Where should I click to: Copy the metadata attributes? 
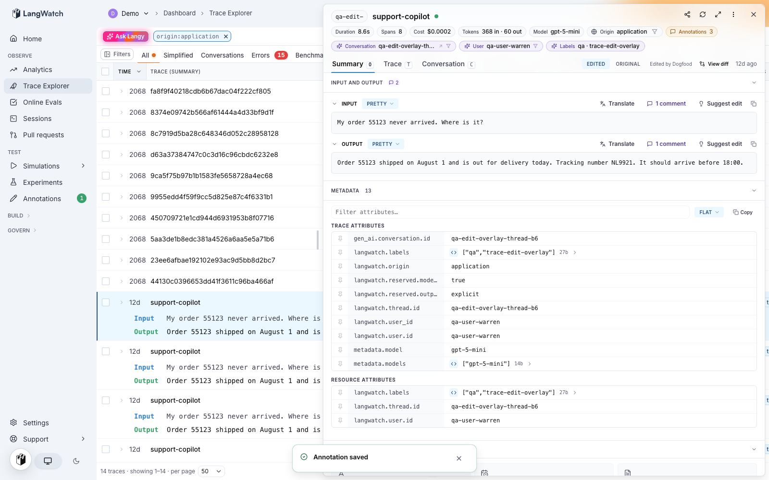[x=743, y=212]
